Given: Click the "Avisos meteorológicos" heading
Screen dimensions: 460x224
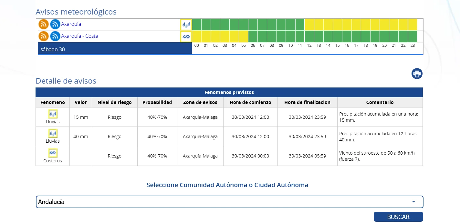Looking at the screenshot, I should pyautogui.click(x=76, y=12).
